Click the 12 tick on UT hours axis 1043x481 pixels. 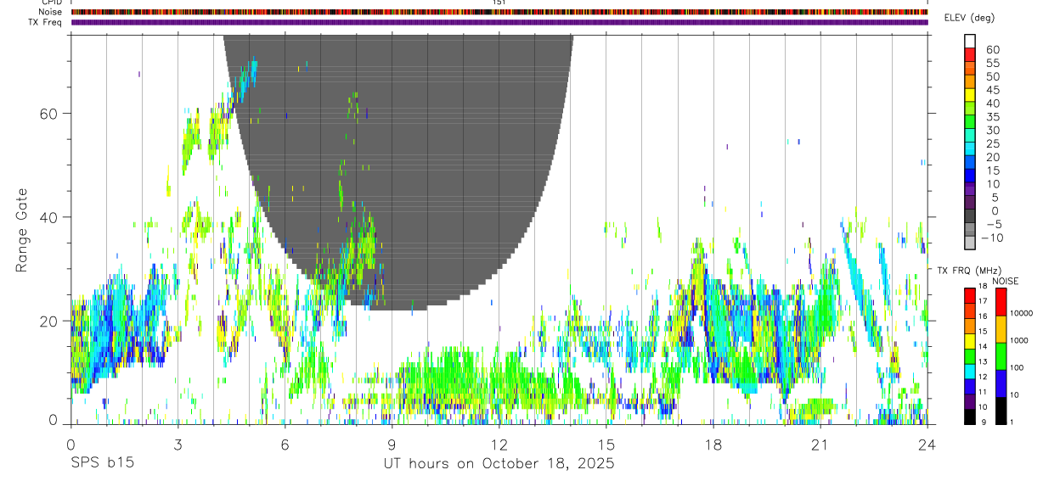[x=499, y=444]
